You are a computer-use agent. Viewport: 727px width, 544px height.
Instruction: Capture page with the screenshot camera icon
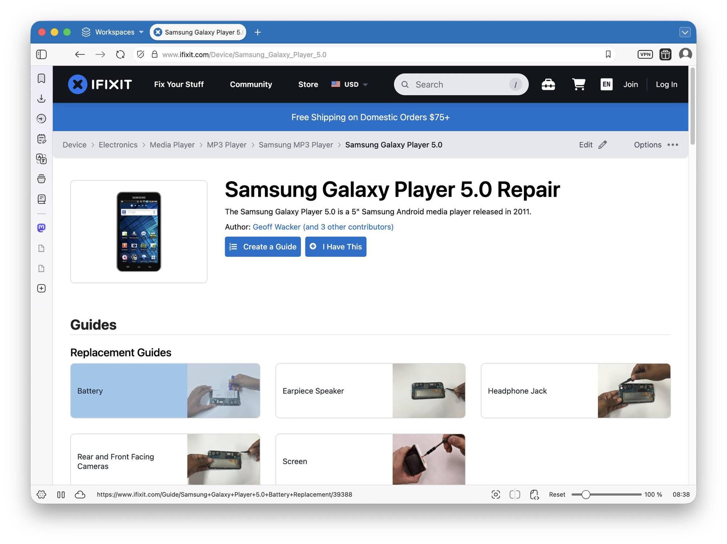point(495,494)
